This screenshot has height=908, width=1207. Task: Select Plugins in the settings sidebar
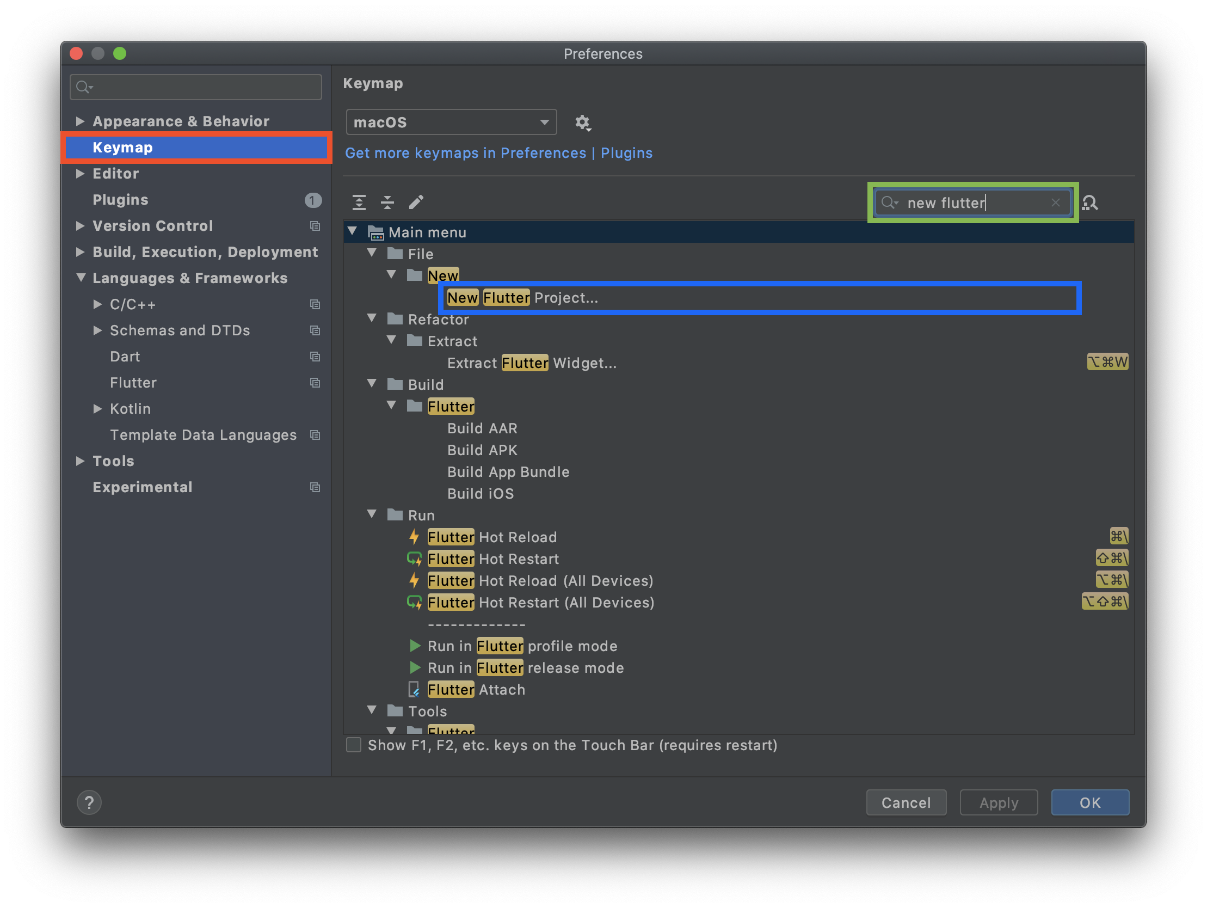click(121, 200)
